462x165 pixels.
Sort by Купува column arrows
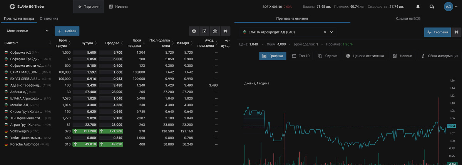(x=96, y=43)
